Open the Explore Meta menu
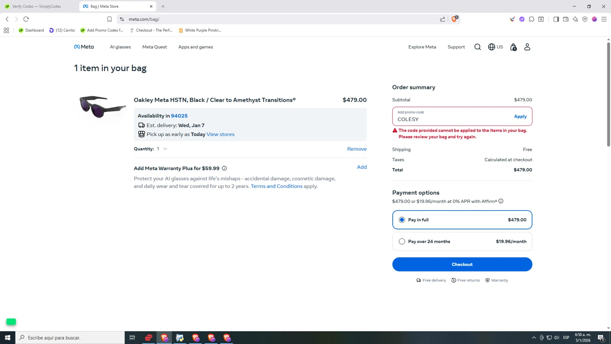 click(422, 47)
